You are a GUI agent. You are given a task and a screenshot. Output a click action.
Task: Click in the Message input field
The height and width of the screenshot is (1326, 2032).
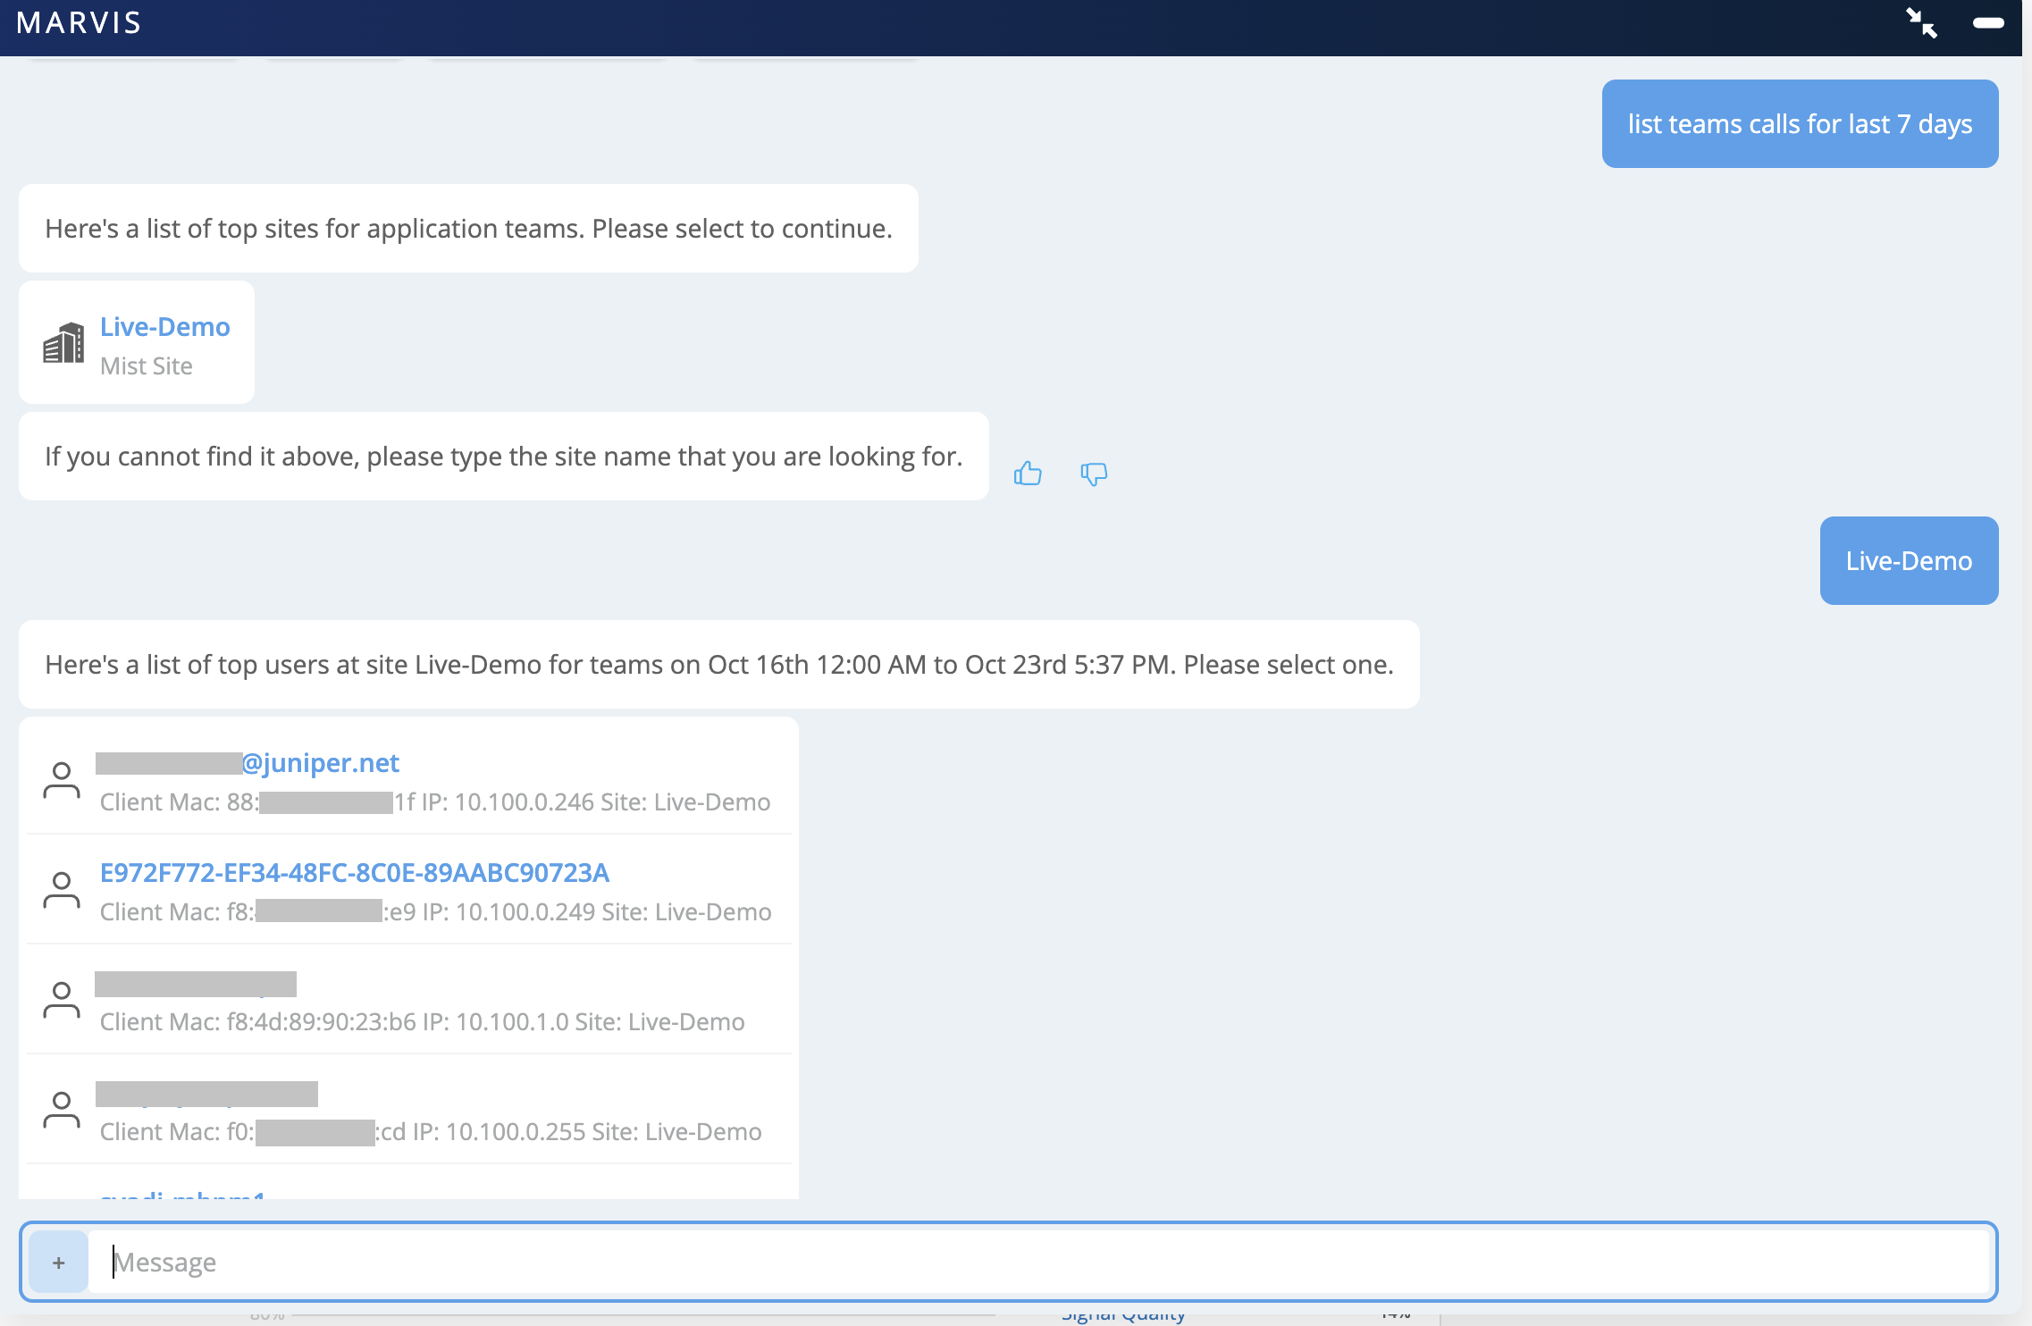pos(1037,1262)
